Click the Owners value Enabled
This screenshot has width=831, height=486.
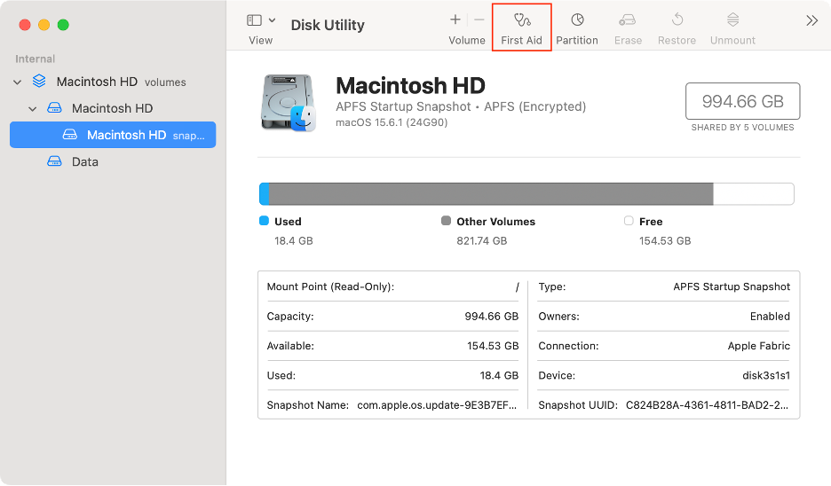pos(770,316)
